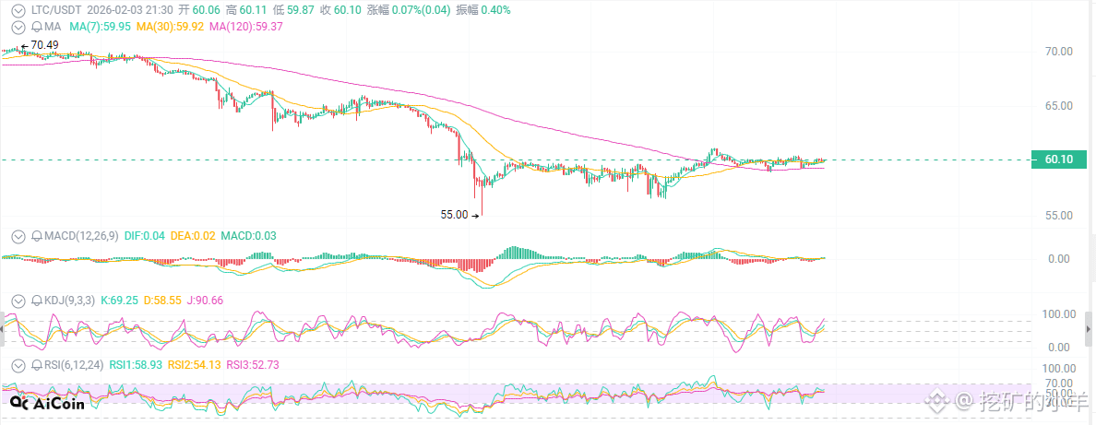The width and height of the screenshot is (1096, 425).
Task: Click the alert bell beside MA
Action: pyautogui.click(x=36, y=28)
